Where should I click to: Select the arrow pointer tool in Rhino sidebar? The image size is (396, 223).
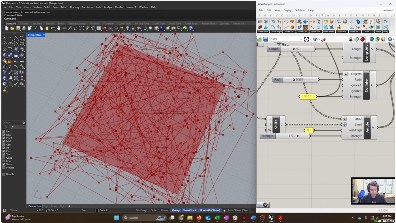4,38
